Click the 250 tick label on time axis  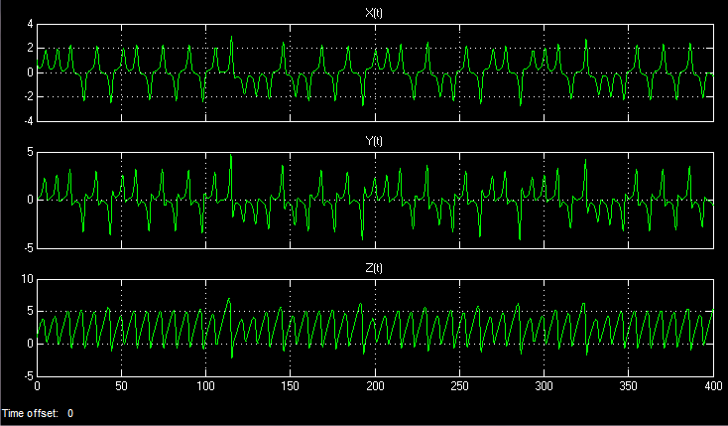(x=459, y=386)
